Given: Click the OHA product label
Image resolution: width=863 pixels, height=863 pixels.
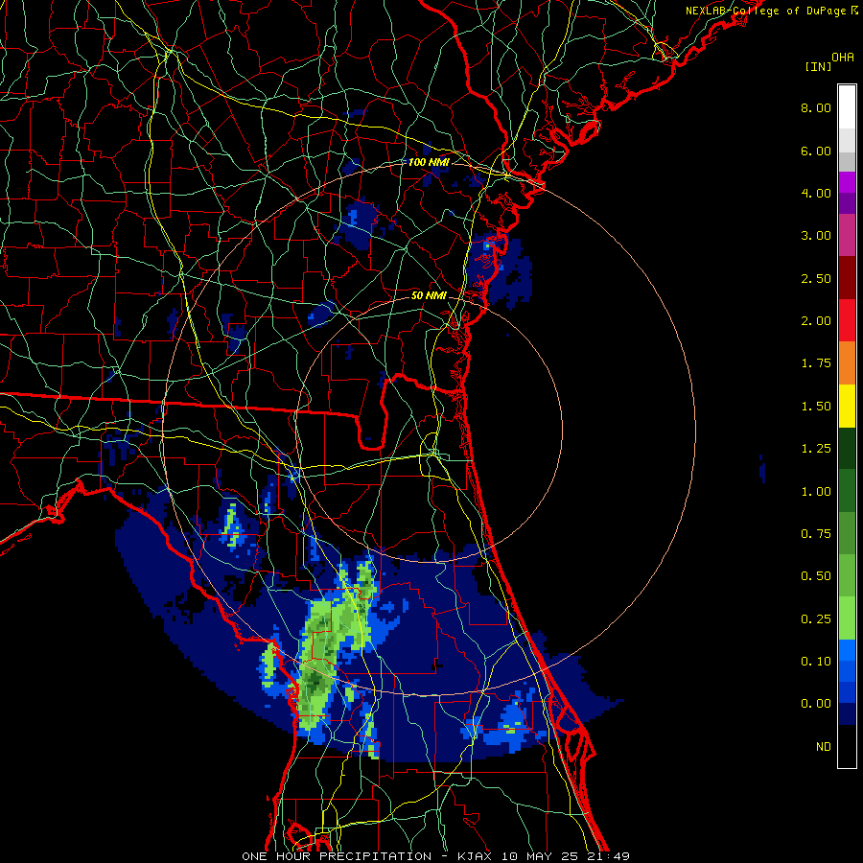Looking at the screenshot, I should (843, 58).
